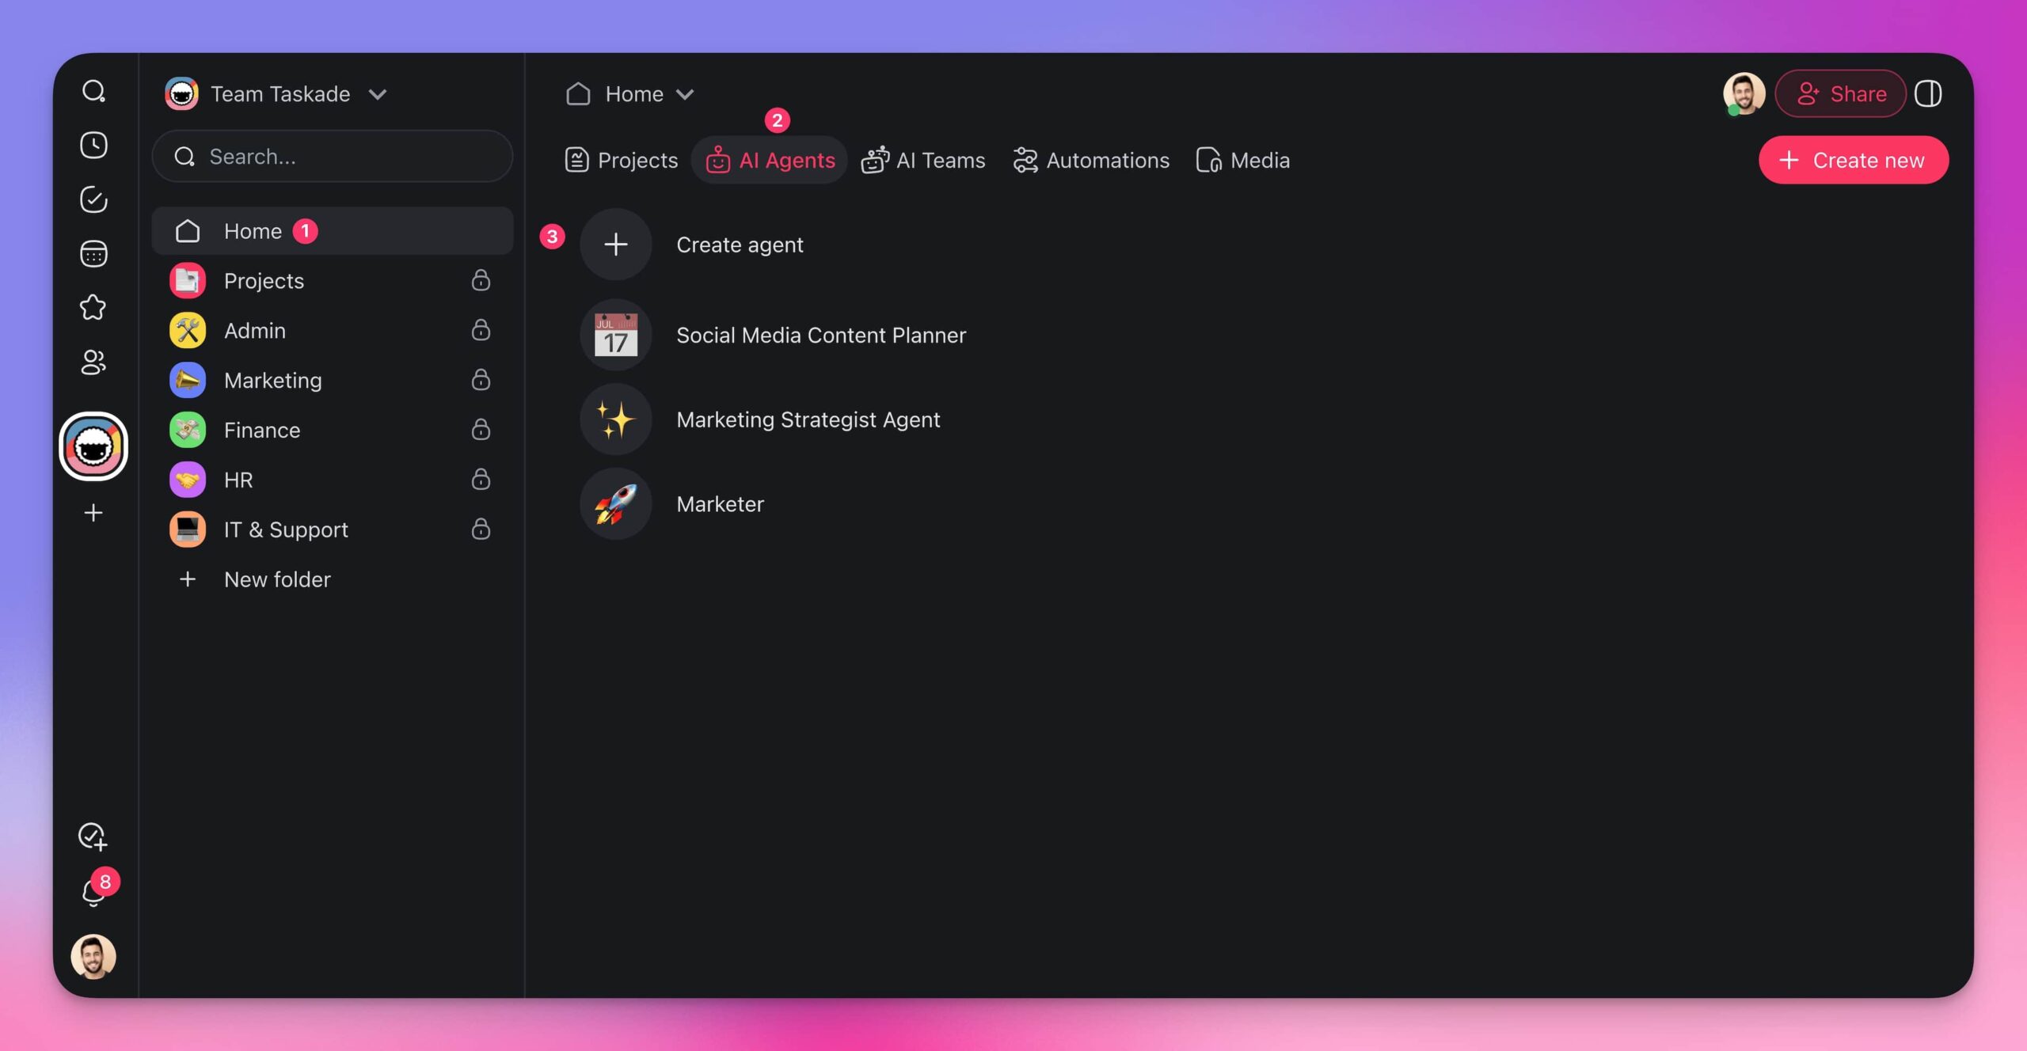The width and height of the screenshot is (2027, 1051).
Task: Open the Marketer agent rocket icon
Action: click(616, 504)
